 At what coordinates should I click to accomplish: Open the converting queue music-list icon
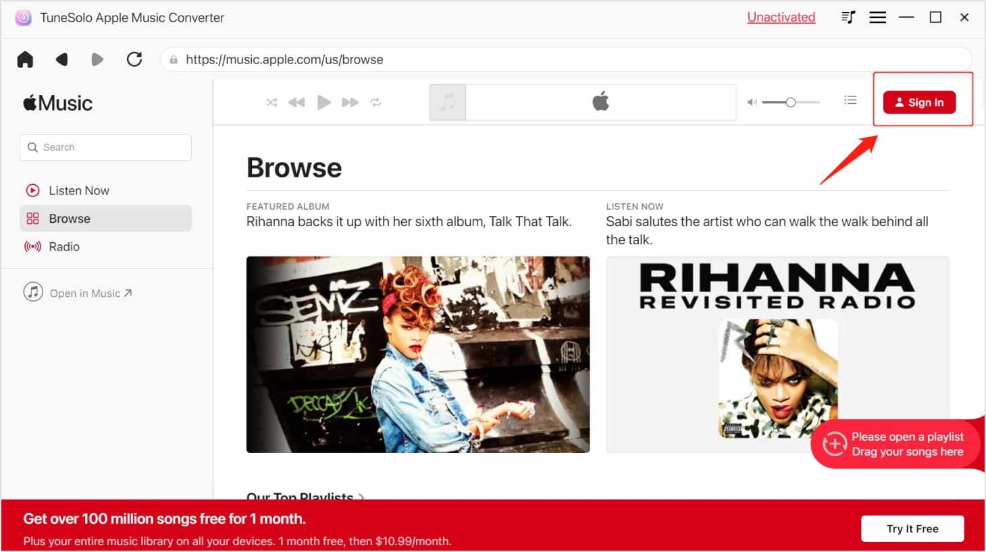848,18
